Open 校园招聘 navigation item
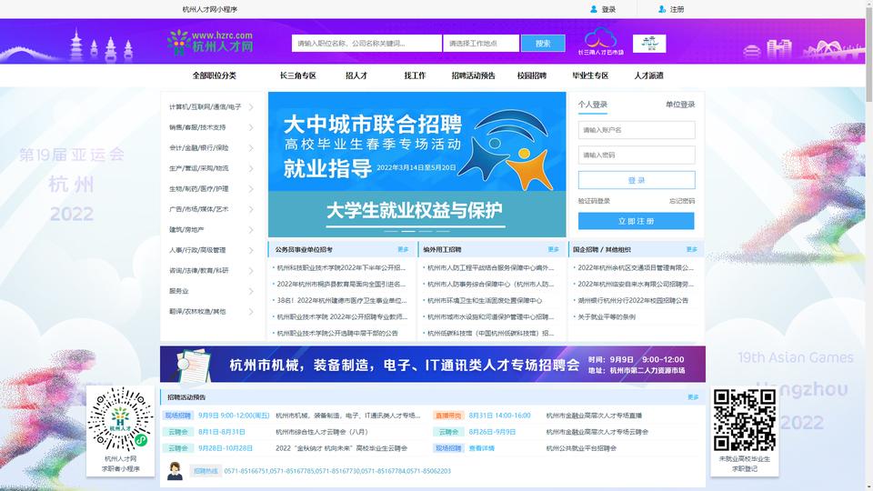Viewport: 873px width, 491px height. coord(532,75)
